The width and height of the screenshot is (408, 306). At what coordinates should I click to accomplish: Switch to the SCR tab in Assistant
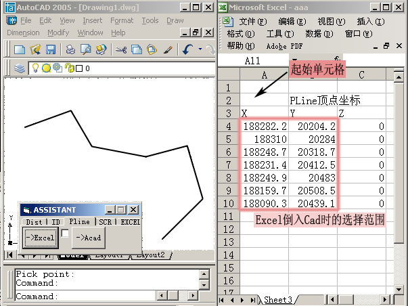[x=106, y=221]
